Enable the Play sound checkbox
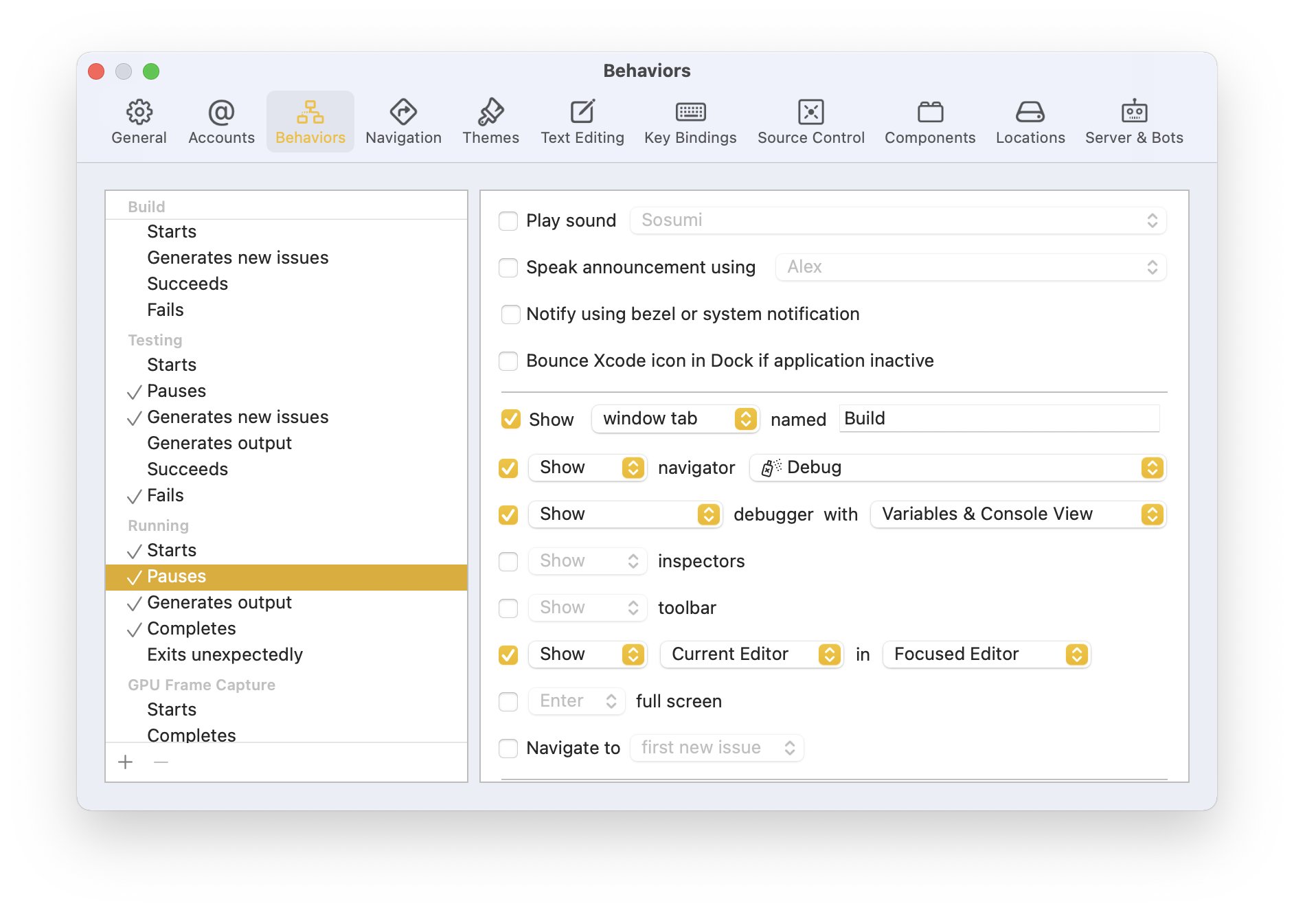This screenshot has height=912, width=1294. click(x=508, y=221)
